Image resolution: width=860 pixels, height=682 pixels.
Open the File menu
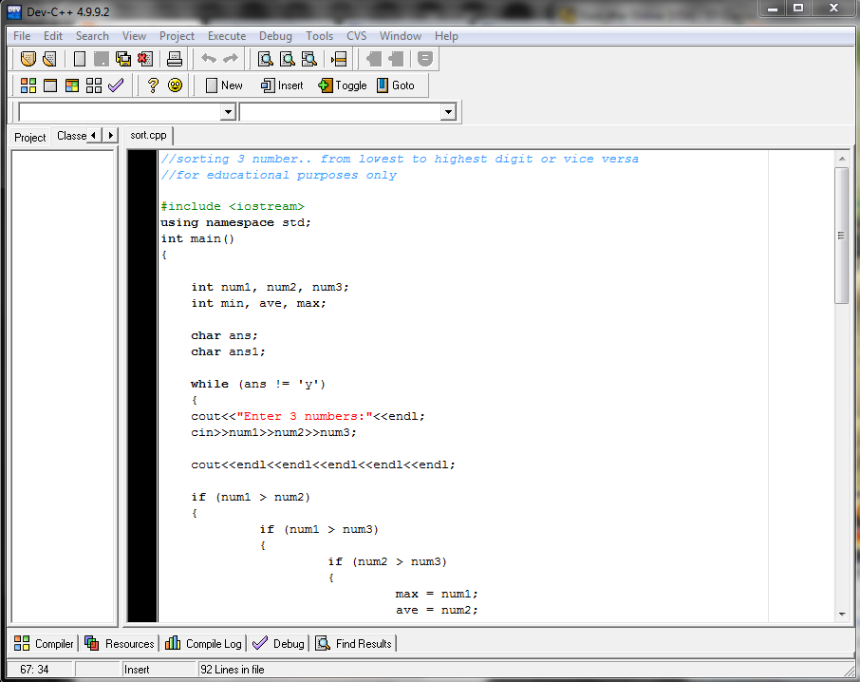(x=22, y=36)
